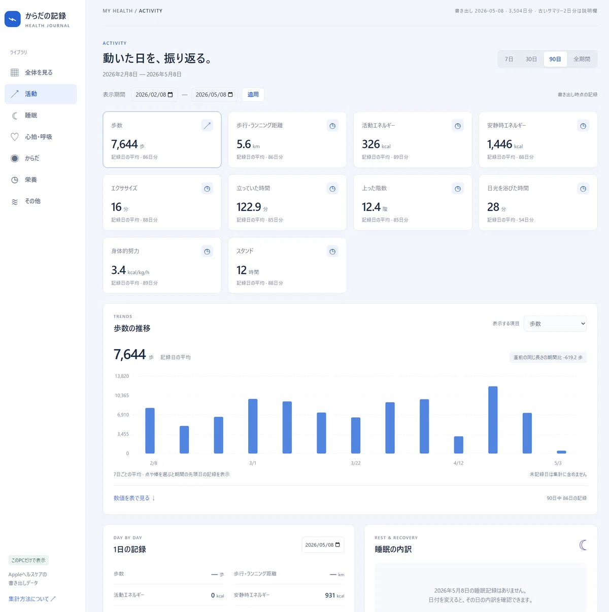The width and height of the screenshot is (609, 612).
Task: Click MY HEALTH in the breadcrumb
Action: (x=118, y=11)
